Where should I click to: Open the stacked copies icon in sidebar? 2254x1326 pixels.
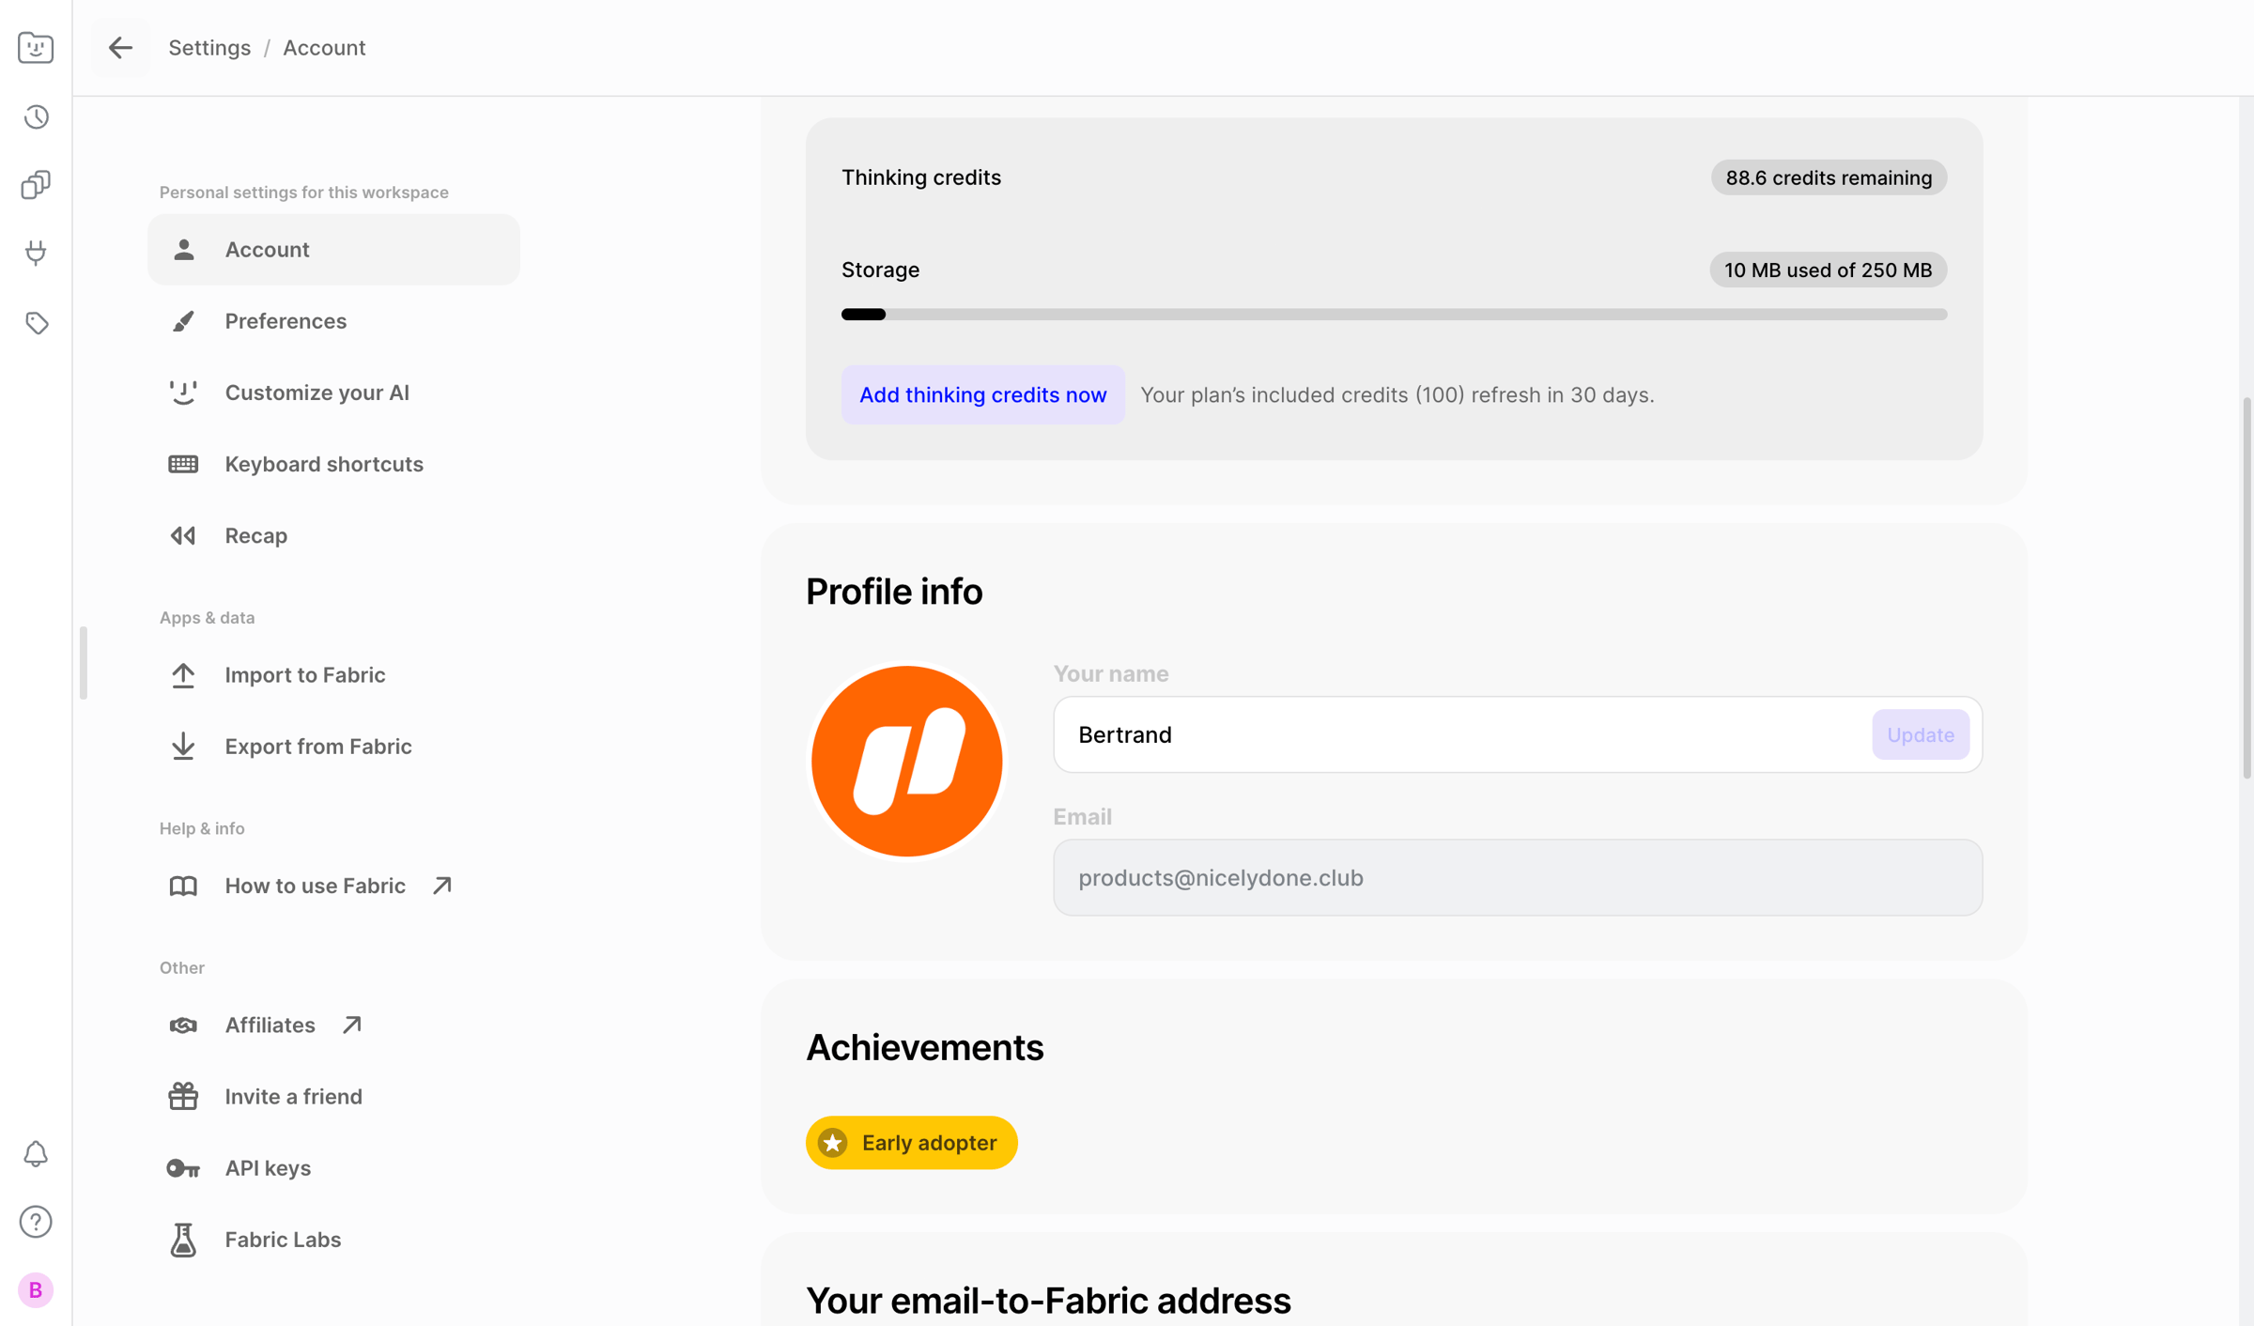[36, 185]
